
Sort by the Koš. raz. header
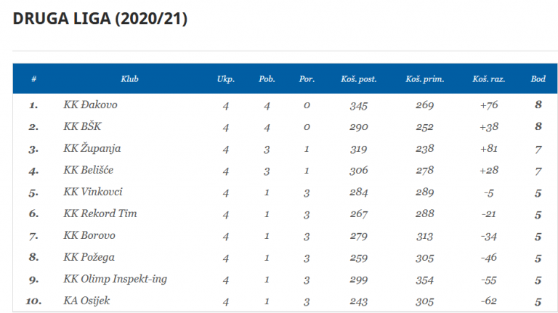pyautogui.click(x=488, y=79)
